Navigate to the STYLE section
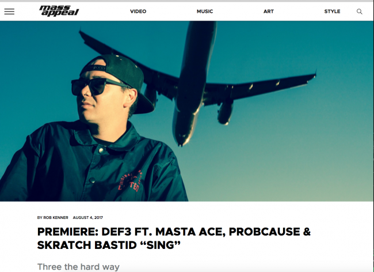374x272 pixels. (332, 12)
